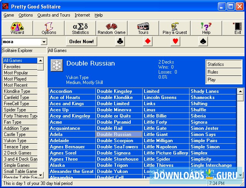Open the Game menu
The width and height of the screenshot is (246, 188).
(9, 15)
